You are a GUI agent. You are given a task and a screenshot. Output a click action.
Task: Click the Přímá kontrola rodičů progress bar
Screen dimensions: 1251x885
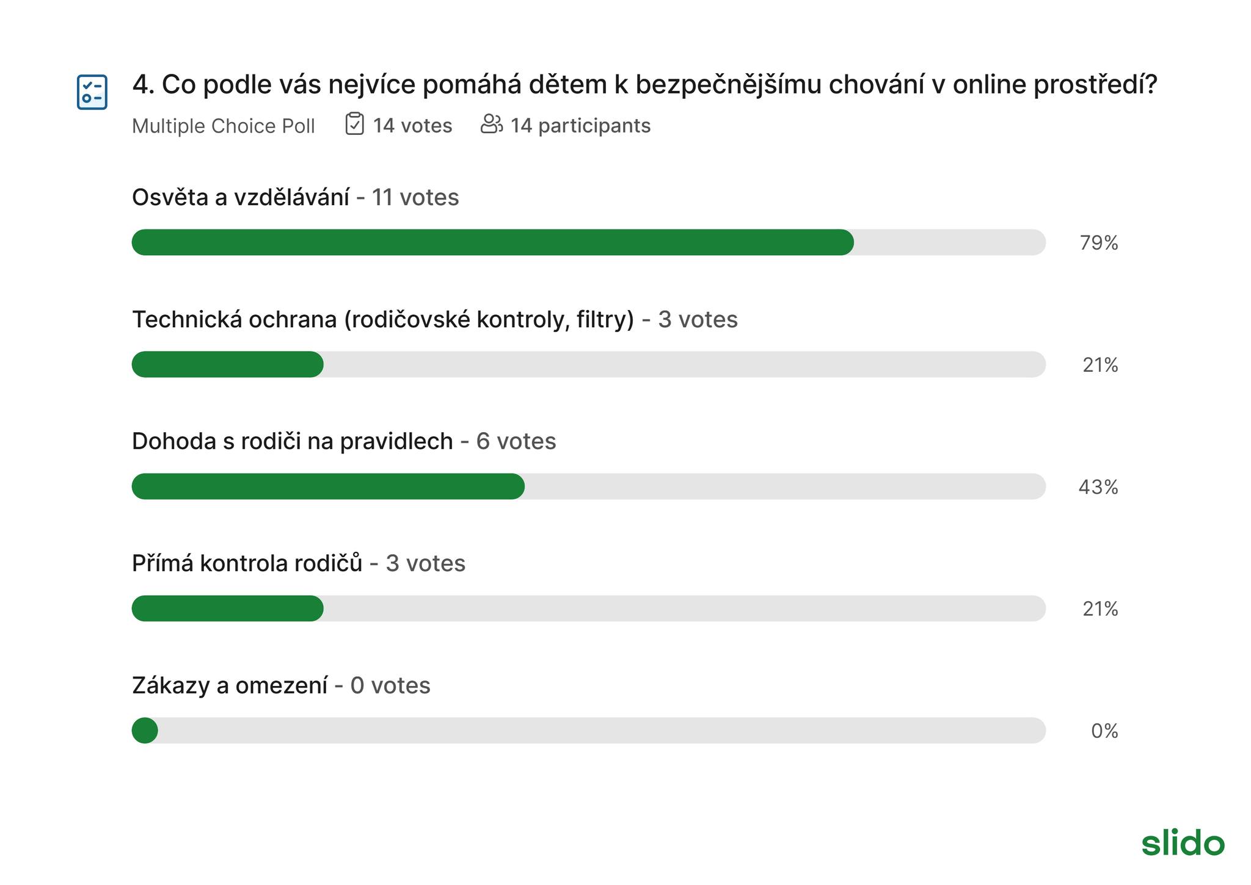coord(589,609)
